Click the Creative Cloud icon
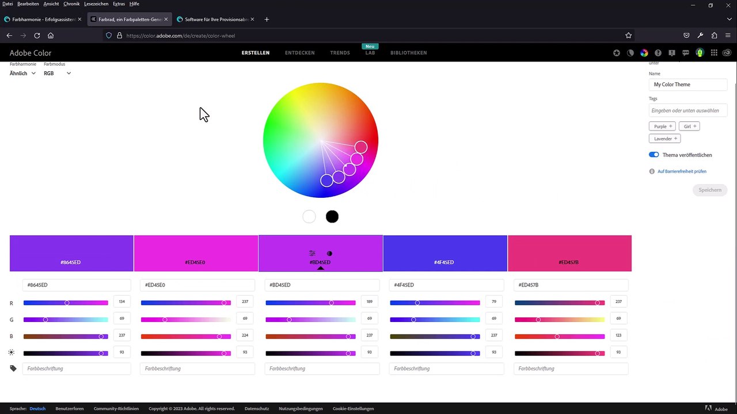 [727, 53]
